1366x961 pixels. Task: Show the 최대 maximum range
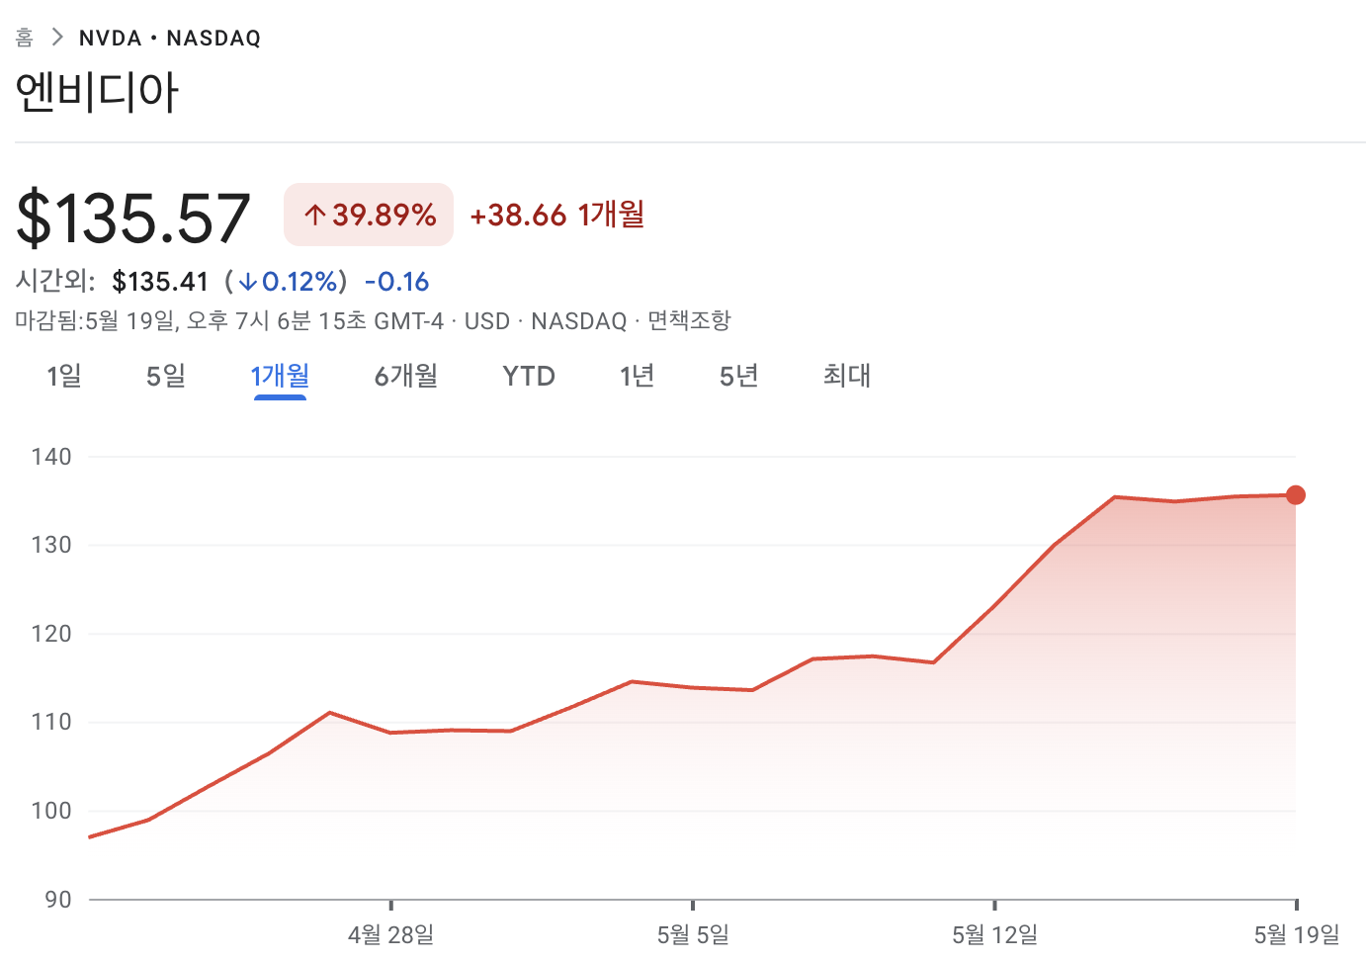coord(847,376)
